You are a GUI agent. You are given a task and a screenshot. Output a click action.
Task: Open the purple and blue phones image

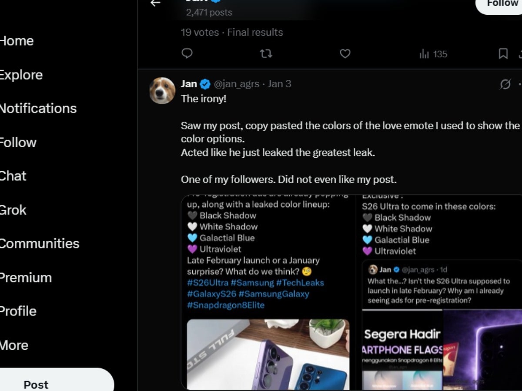268,354
